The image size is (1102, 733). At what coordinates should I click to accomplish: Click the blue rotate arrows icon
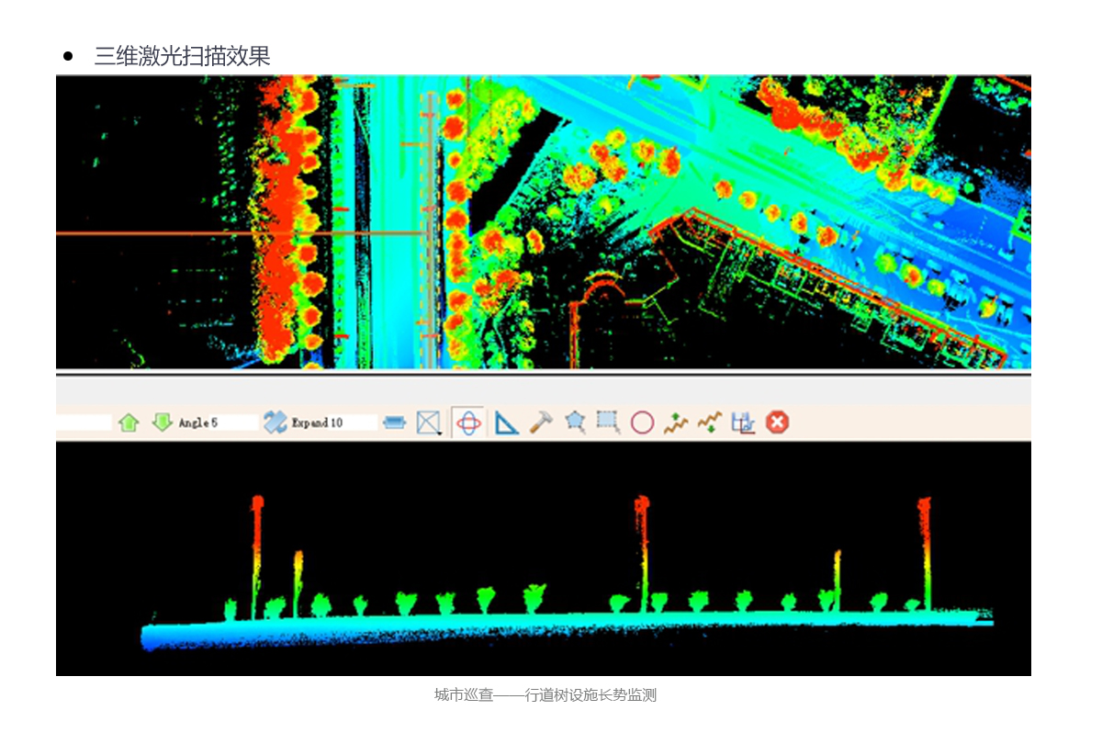[275, 423]
